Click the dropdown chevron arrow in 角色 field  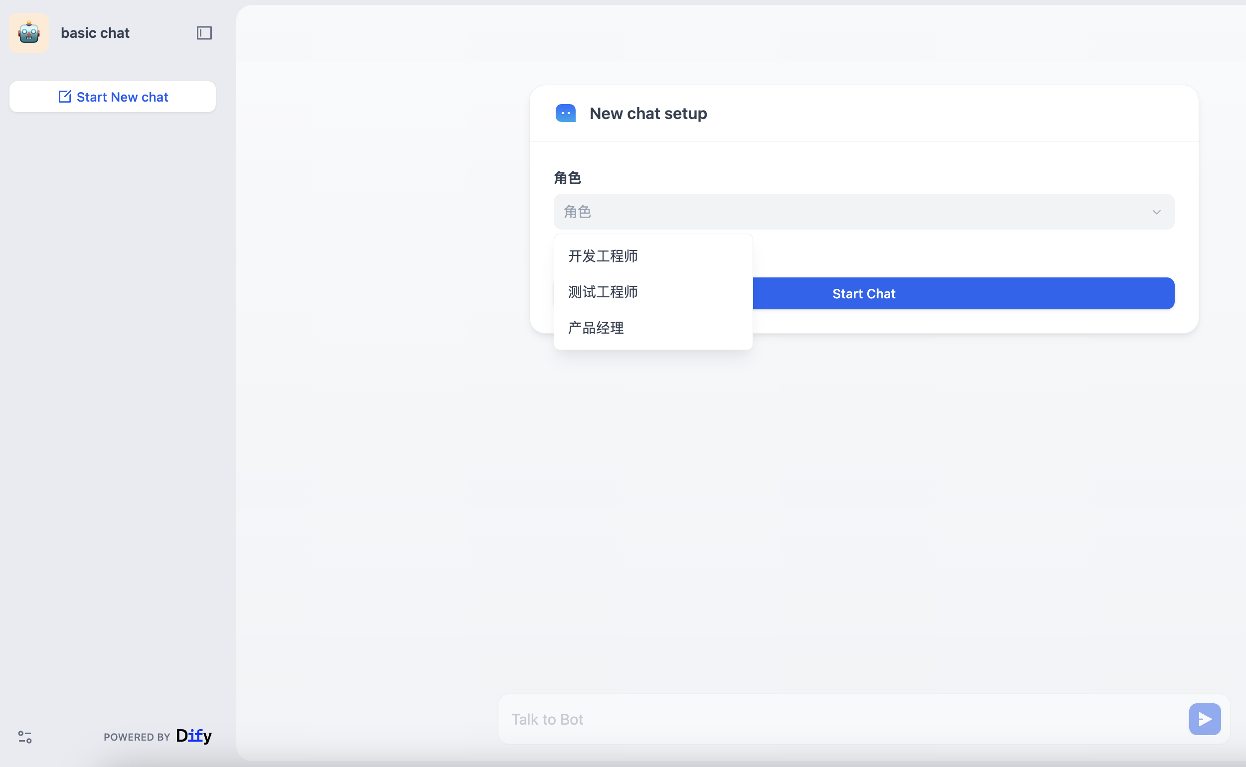tap(1156, 212)
